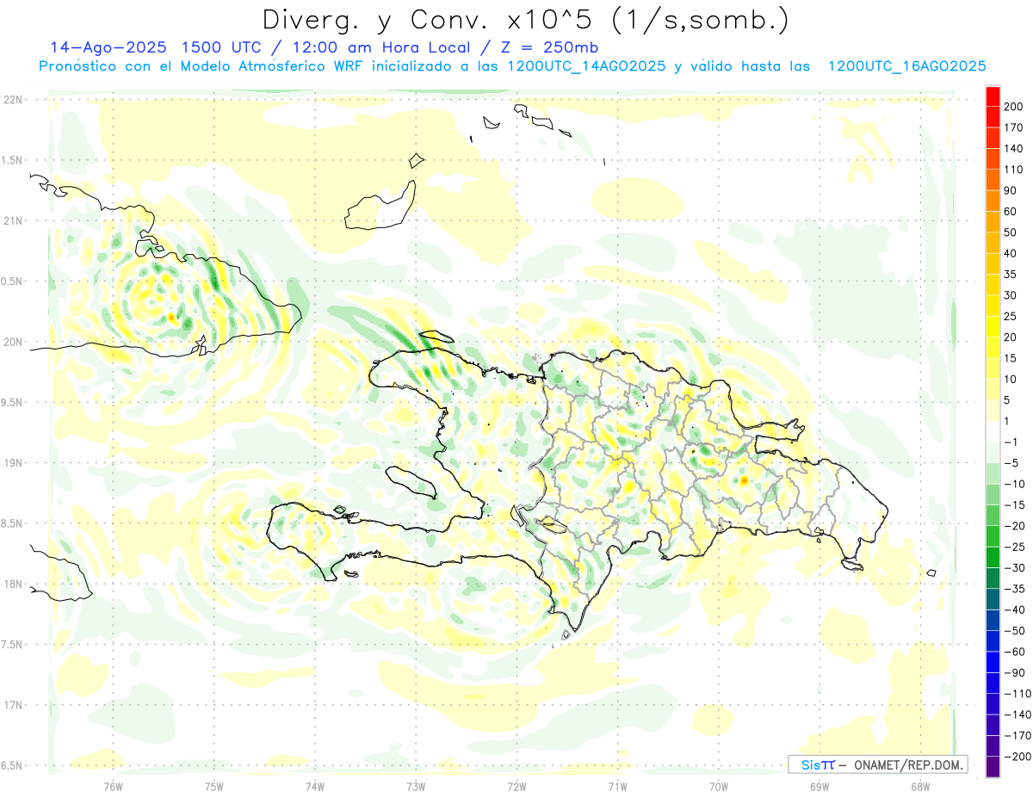Click the '20N' latitude label
Screen dimensions: 1033x798
[x=13, y=342]
